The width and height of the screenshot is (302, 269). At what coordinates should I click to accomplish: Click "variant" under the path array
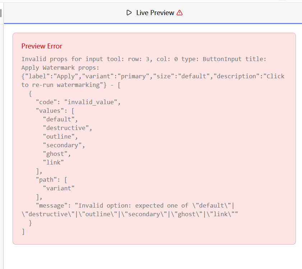[x=59, y=188]
